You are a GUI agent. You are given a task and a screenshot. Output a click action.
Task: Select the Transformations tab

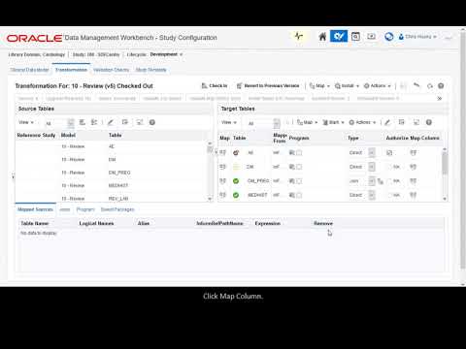pyautogui.click(x=71, y=70)
